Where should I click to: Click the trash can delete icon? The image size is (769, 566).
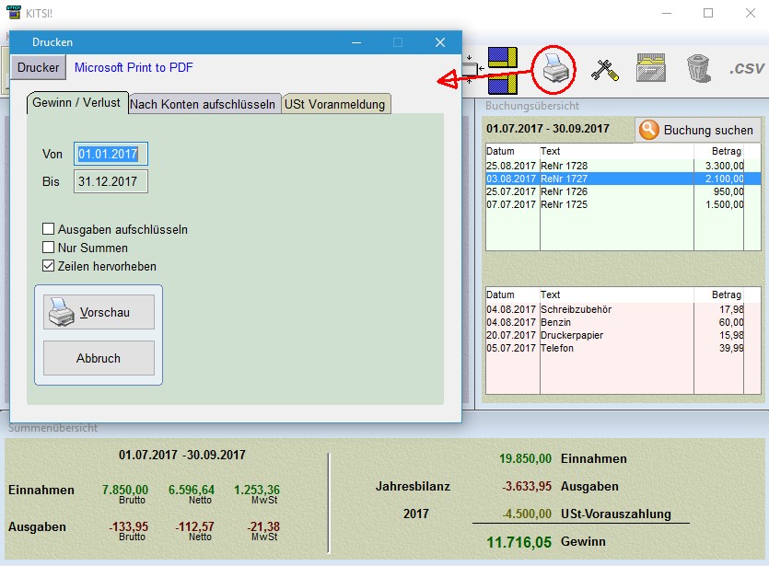(697, 68)
